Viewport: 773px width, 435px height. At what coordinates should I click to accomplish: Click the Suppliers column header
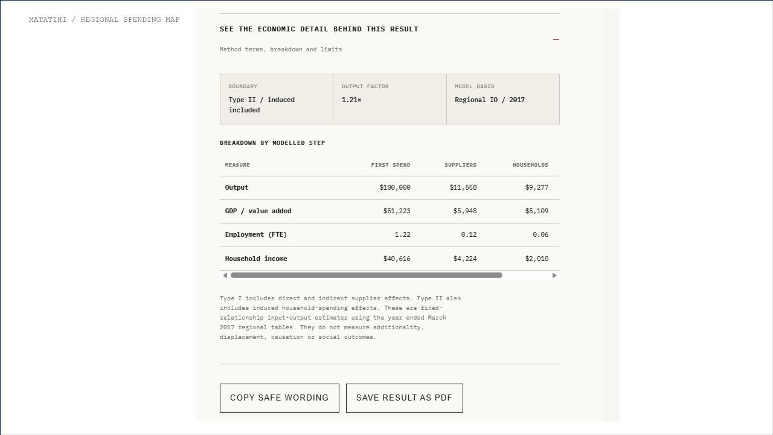coord(460,165)
